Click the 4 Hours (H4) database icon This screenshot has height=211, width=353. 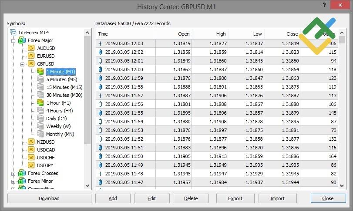click(x=40, y=111)
